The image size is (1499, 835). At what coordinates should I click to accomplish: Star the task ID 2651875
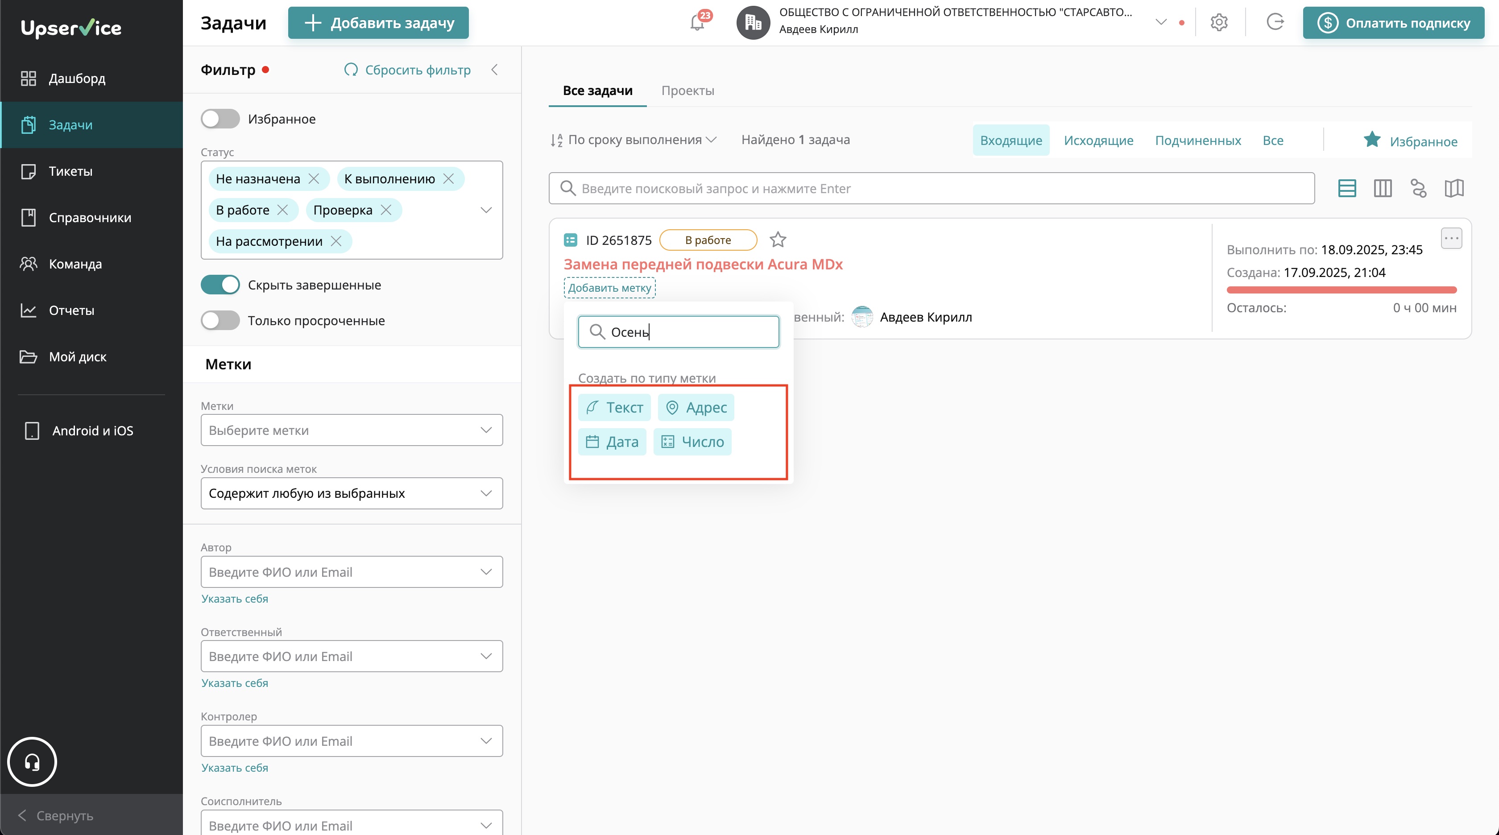(x=778, y=239)
